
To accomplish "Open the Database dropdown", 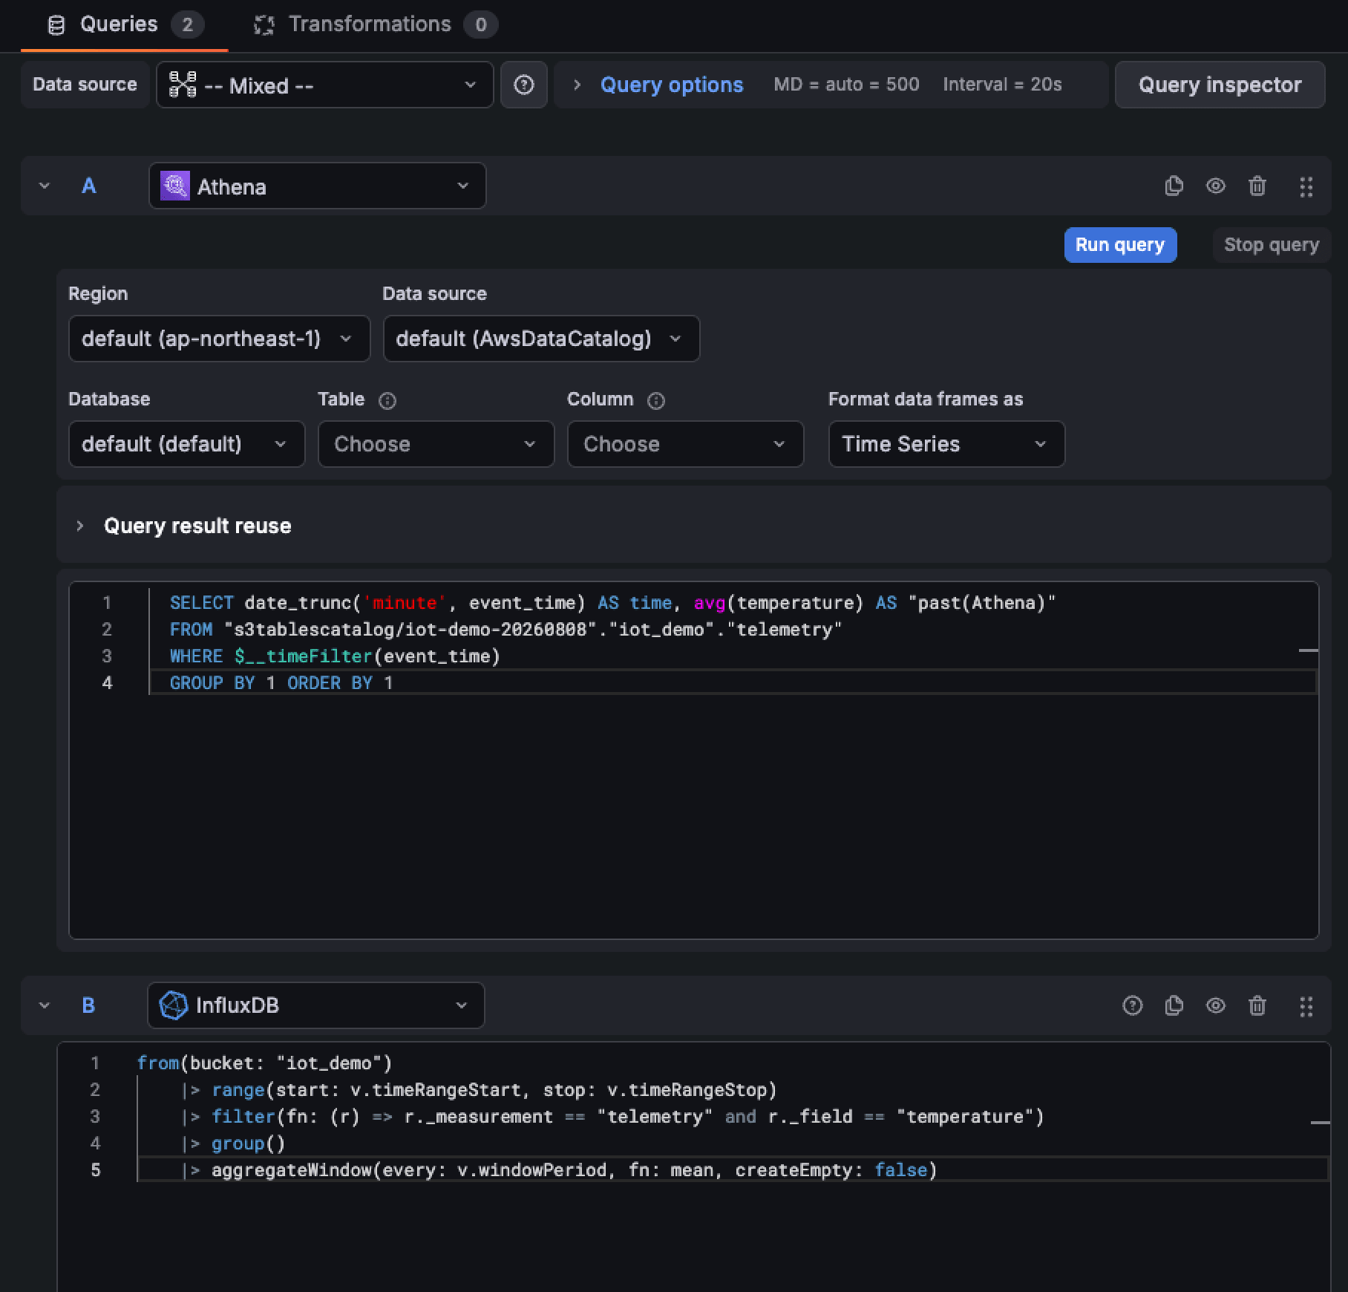I will pyautogui.click(x=186, y=444).
